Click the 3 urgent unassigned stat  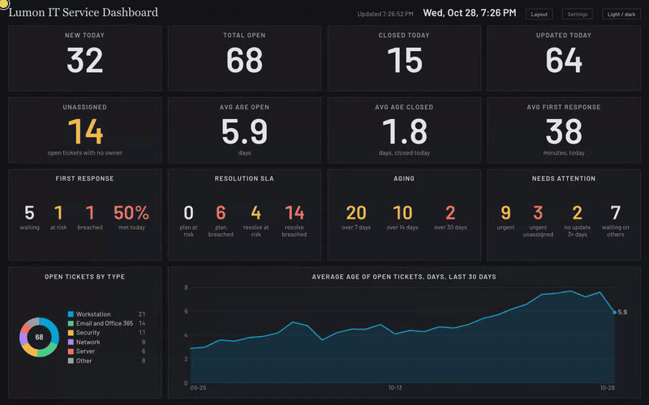click(x=538, y=220)
